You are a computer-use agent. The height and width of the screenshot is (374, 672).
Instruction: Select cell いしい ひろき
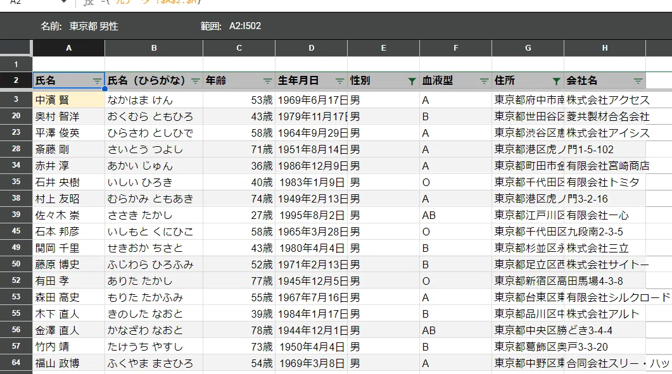click(x=154, y=182)
